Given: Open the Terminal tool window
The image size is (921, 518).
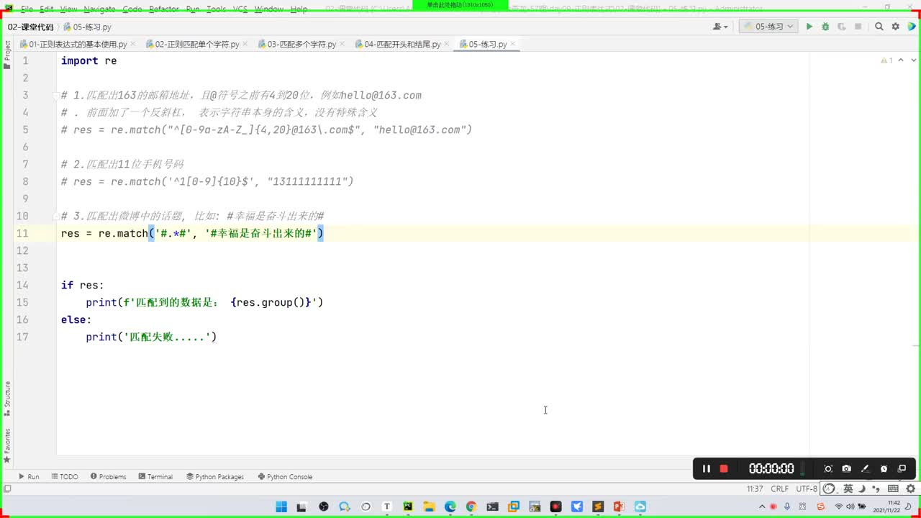Looking at the screenshot, I should [155, 476].
